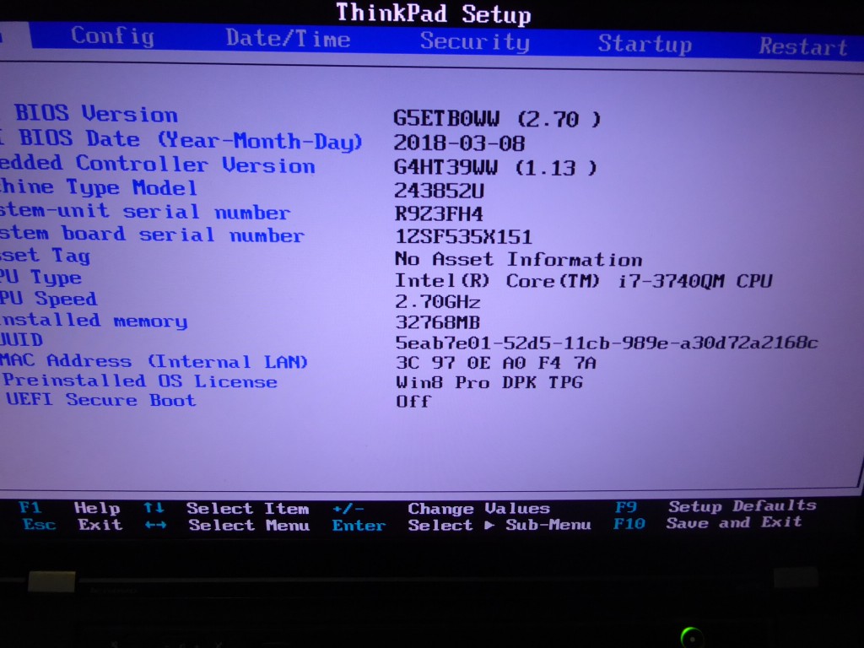Image resolution: width=864 pixels, height=648 pixels.
Task: Open the Date/Time tab
Action: tap(288, 39)
